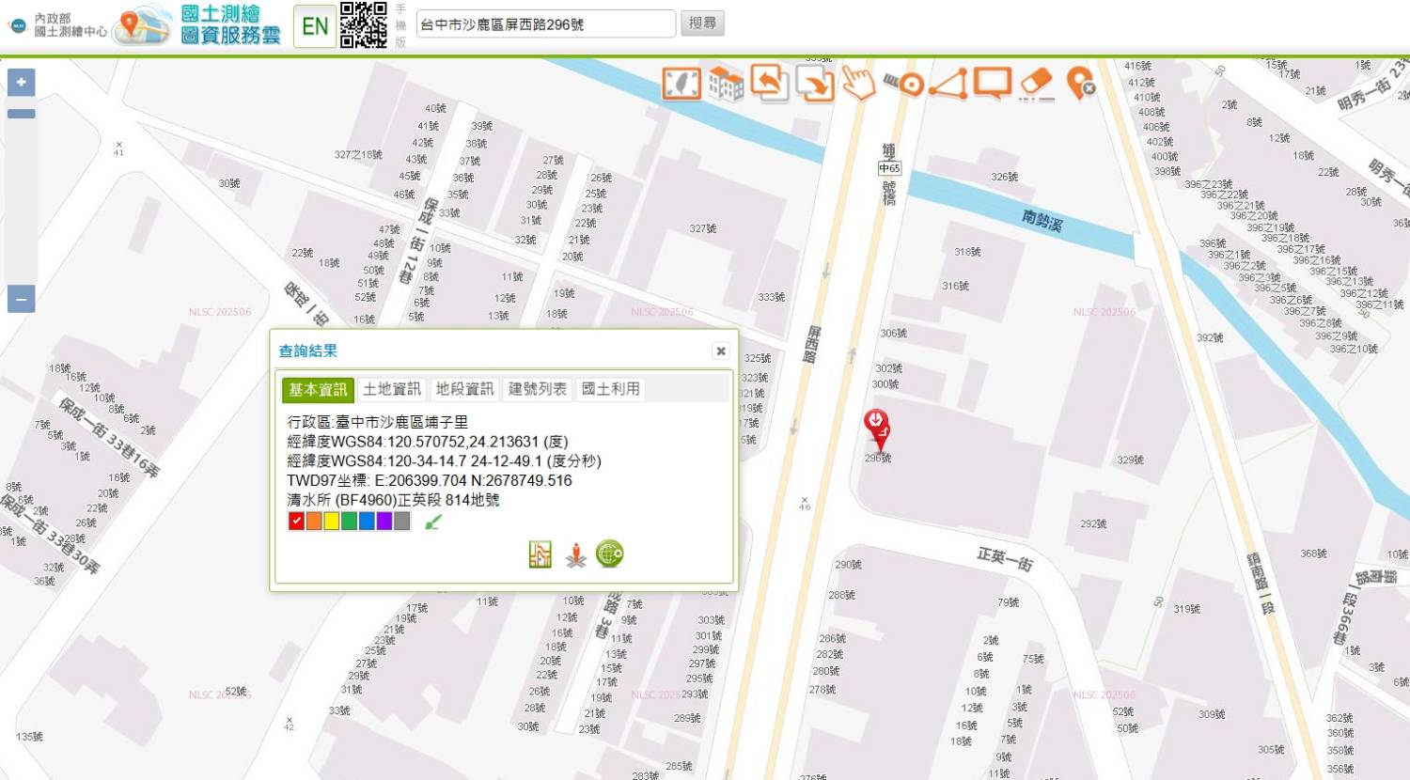1410x780 pixels.
Task: Go back to previous map view
Action: (x=769, y=84)
